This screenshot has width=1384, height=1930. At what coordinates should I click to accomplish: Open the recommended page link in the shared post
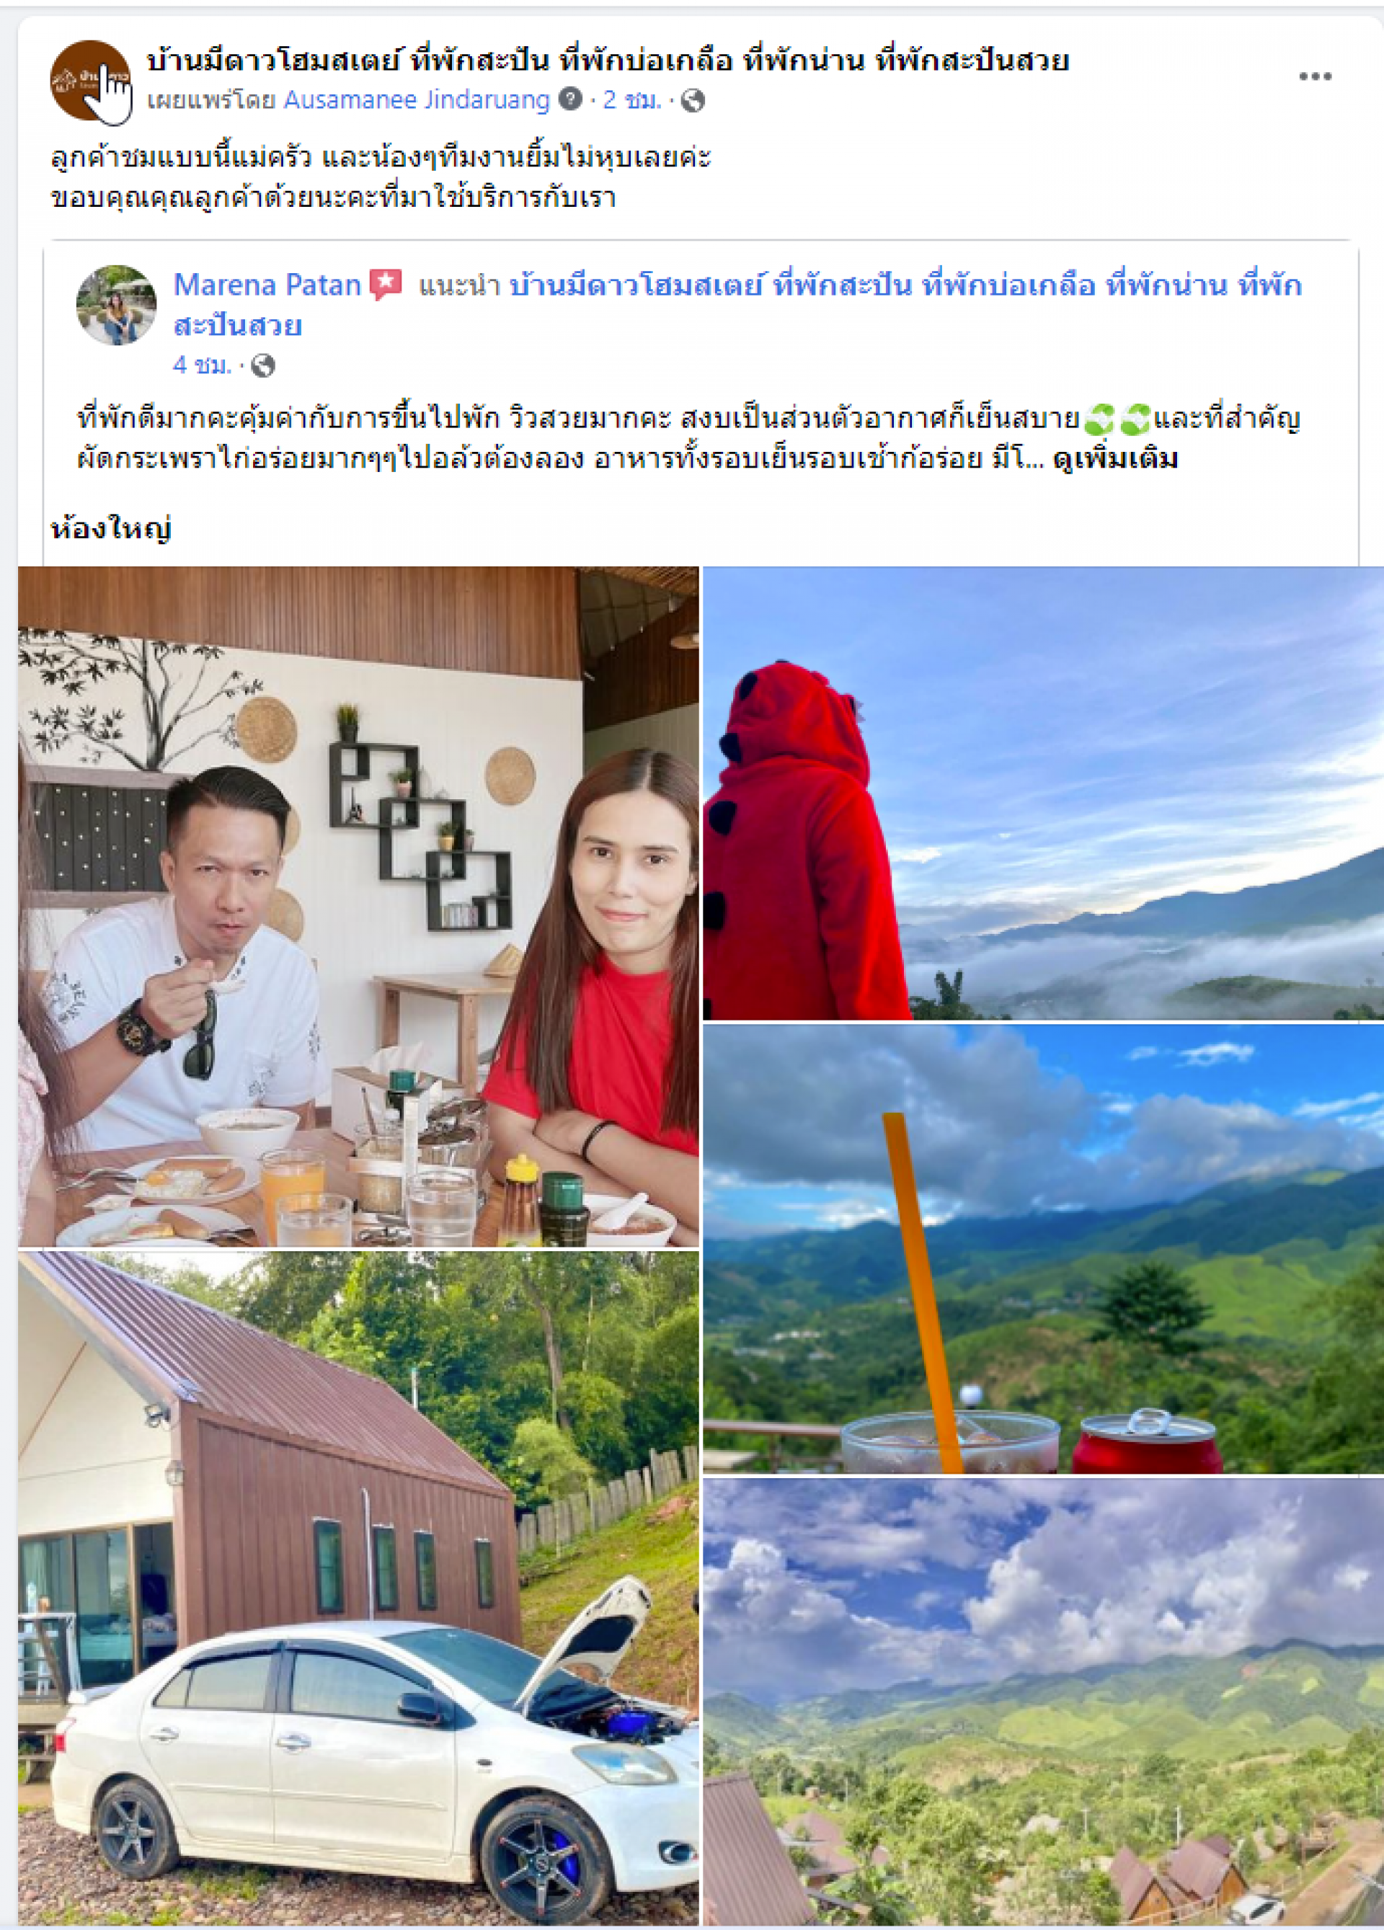[x=738, y=305]
